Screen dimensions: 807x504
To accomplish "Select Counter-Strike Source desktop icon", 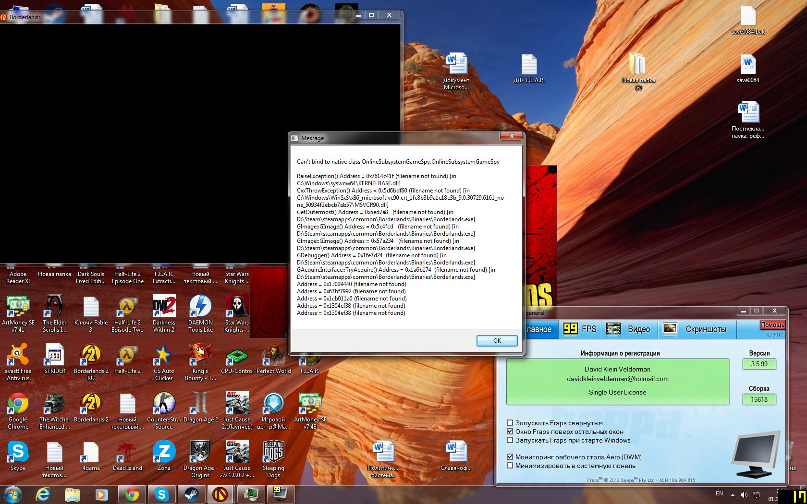I will 164,411.
